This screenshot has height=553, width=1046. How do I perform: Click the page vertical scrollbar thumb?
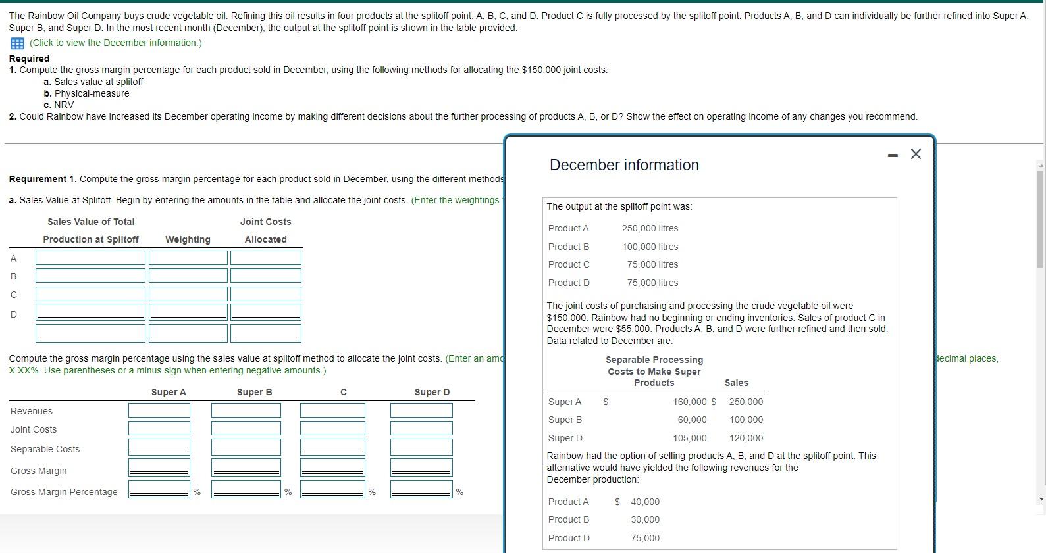(1040, 219)
